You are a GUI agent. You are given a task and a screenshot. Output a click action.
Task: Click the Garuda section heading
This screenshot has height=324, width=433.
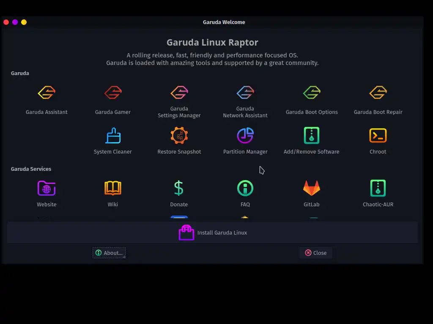point(20,73)
